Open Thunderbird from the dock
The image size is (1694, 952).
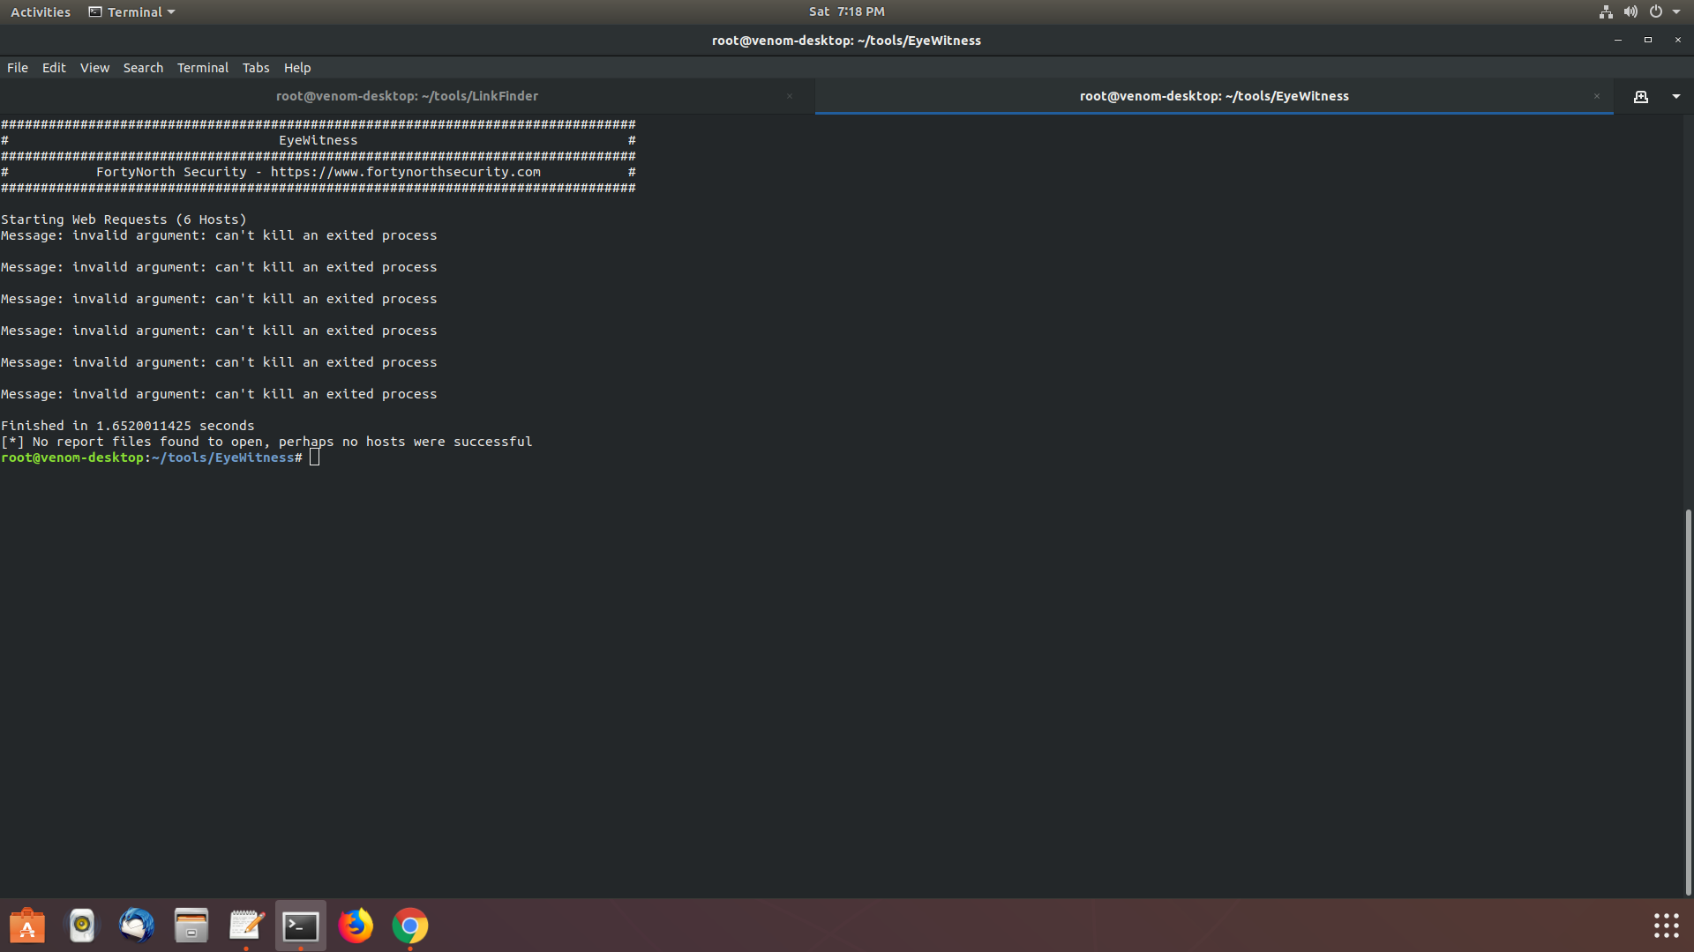click(x=137, y=926)
